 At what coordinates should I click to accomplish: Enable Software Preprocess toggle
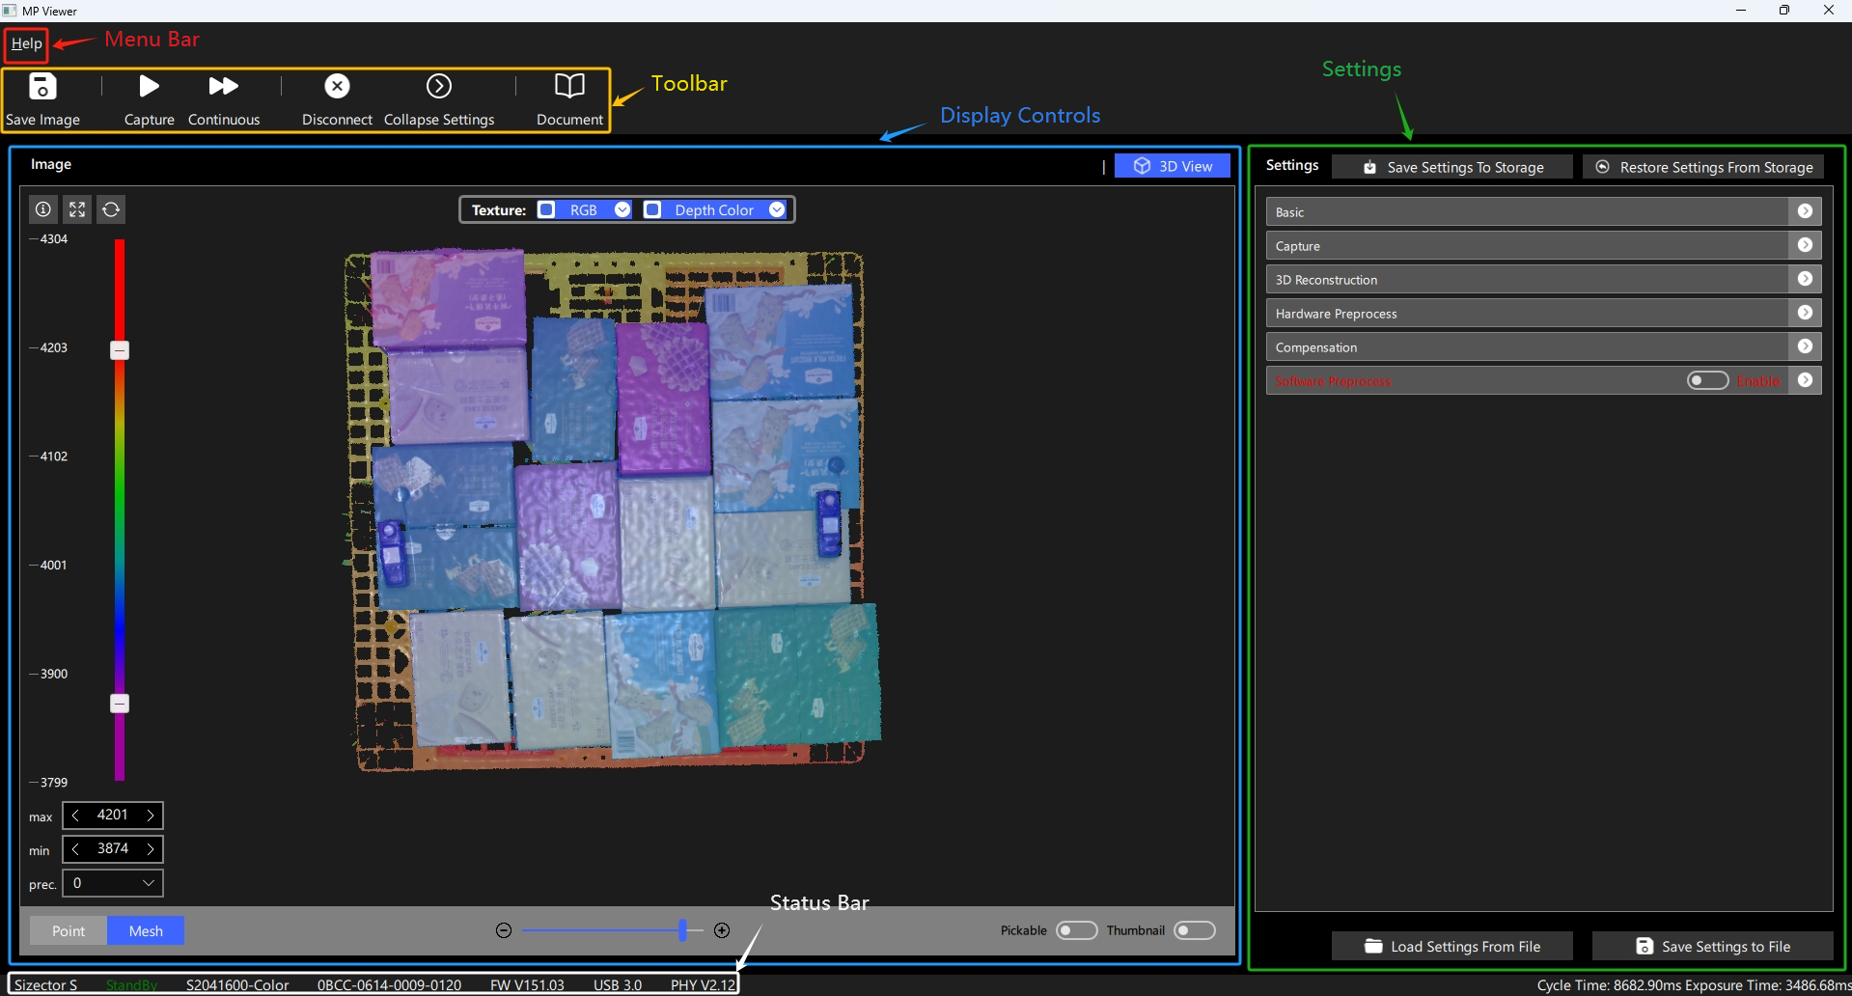click(x=1707, y=380)
